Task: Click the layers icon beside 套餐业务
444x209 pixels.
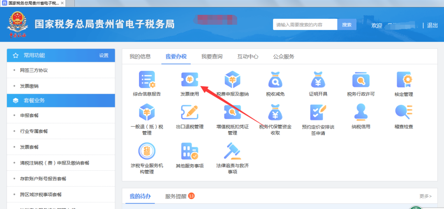Action: (x=16, y=100)
